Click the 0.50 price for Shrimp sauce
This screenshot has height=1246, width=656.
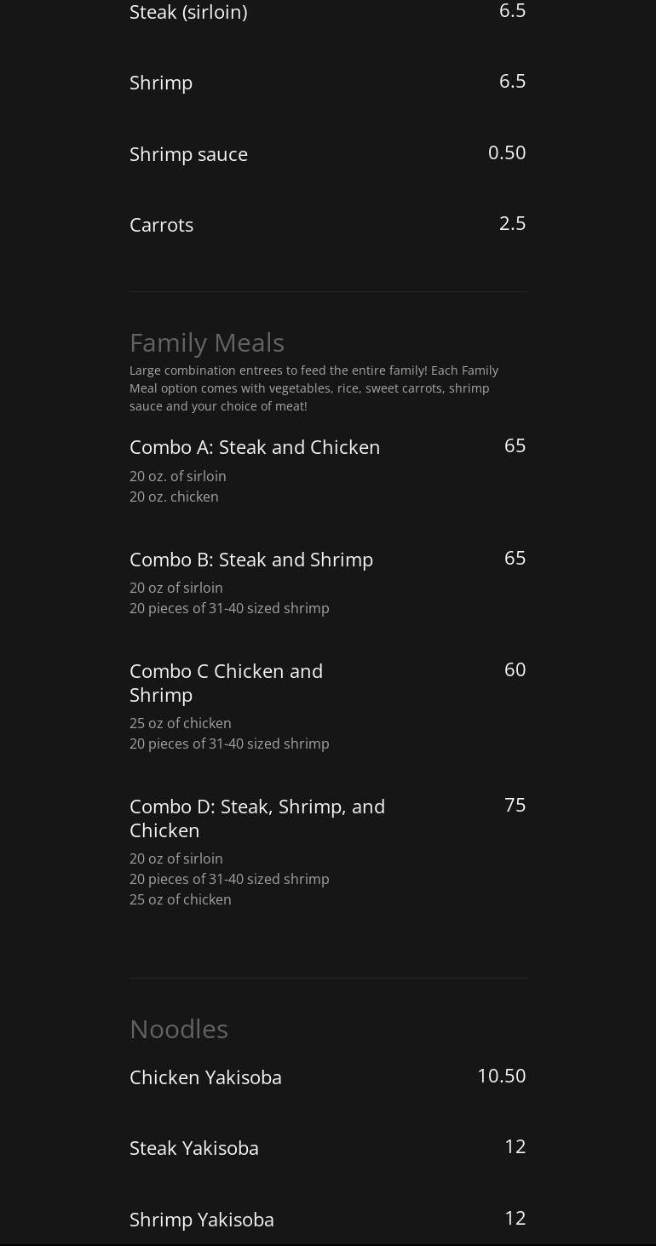click(x=507, y=152)
